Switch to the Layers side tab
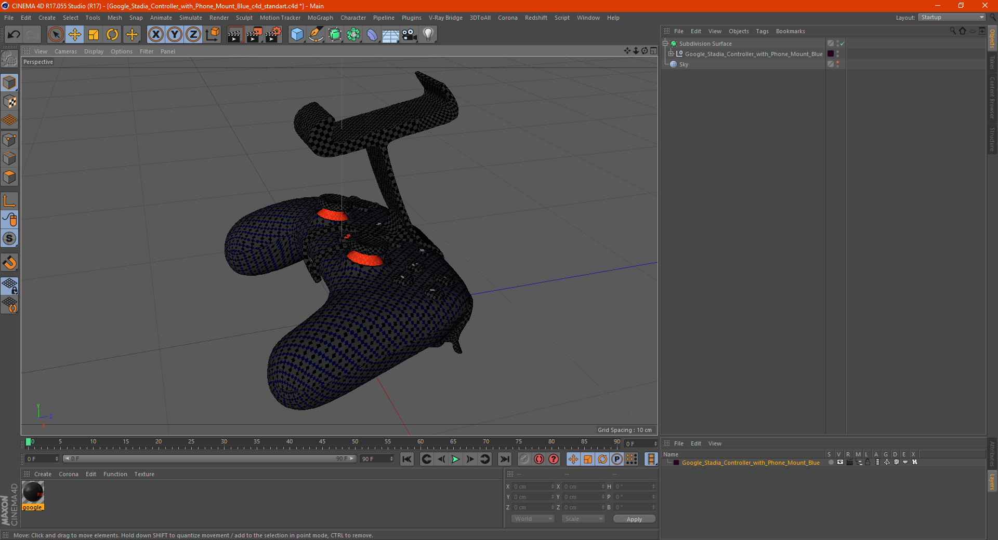 pos(992,481)
